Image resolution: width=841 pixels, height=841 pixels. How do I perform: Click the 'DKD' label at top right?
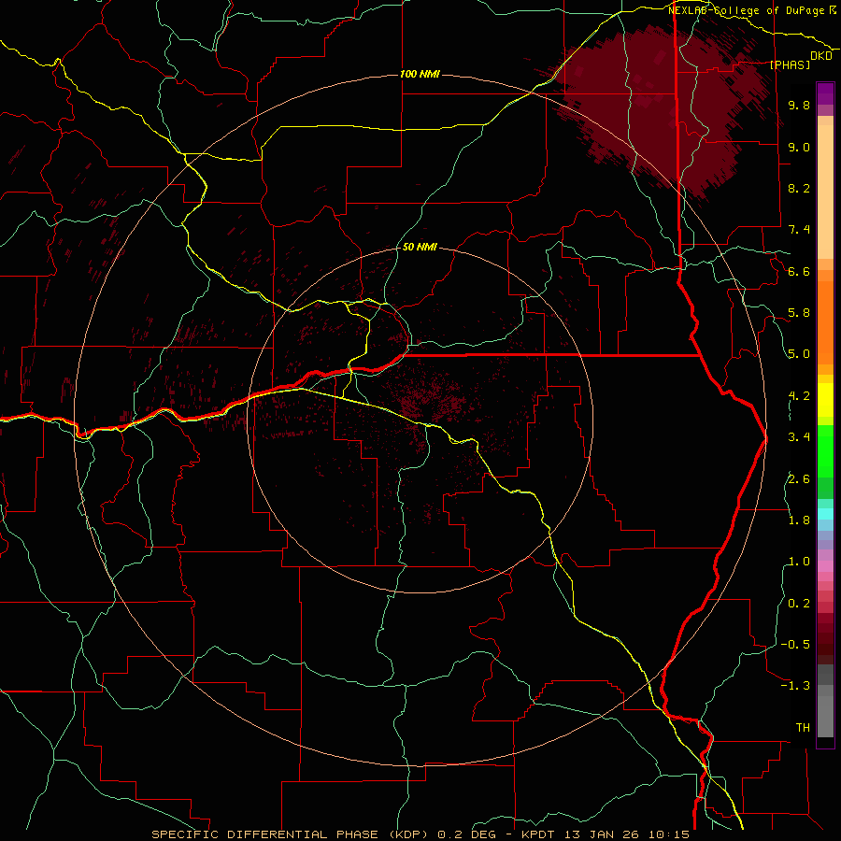821,56
